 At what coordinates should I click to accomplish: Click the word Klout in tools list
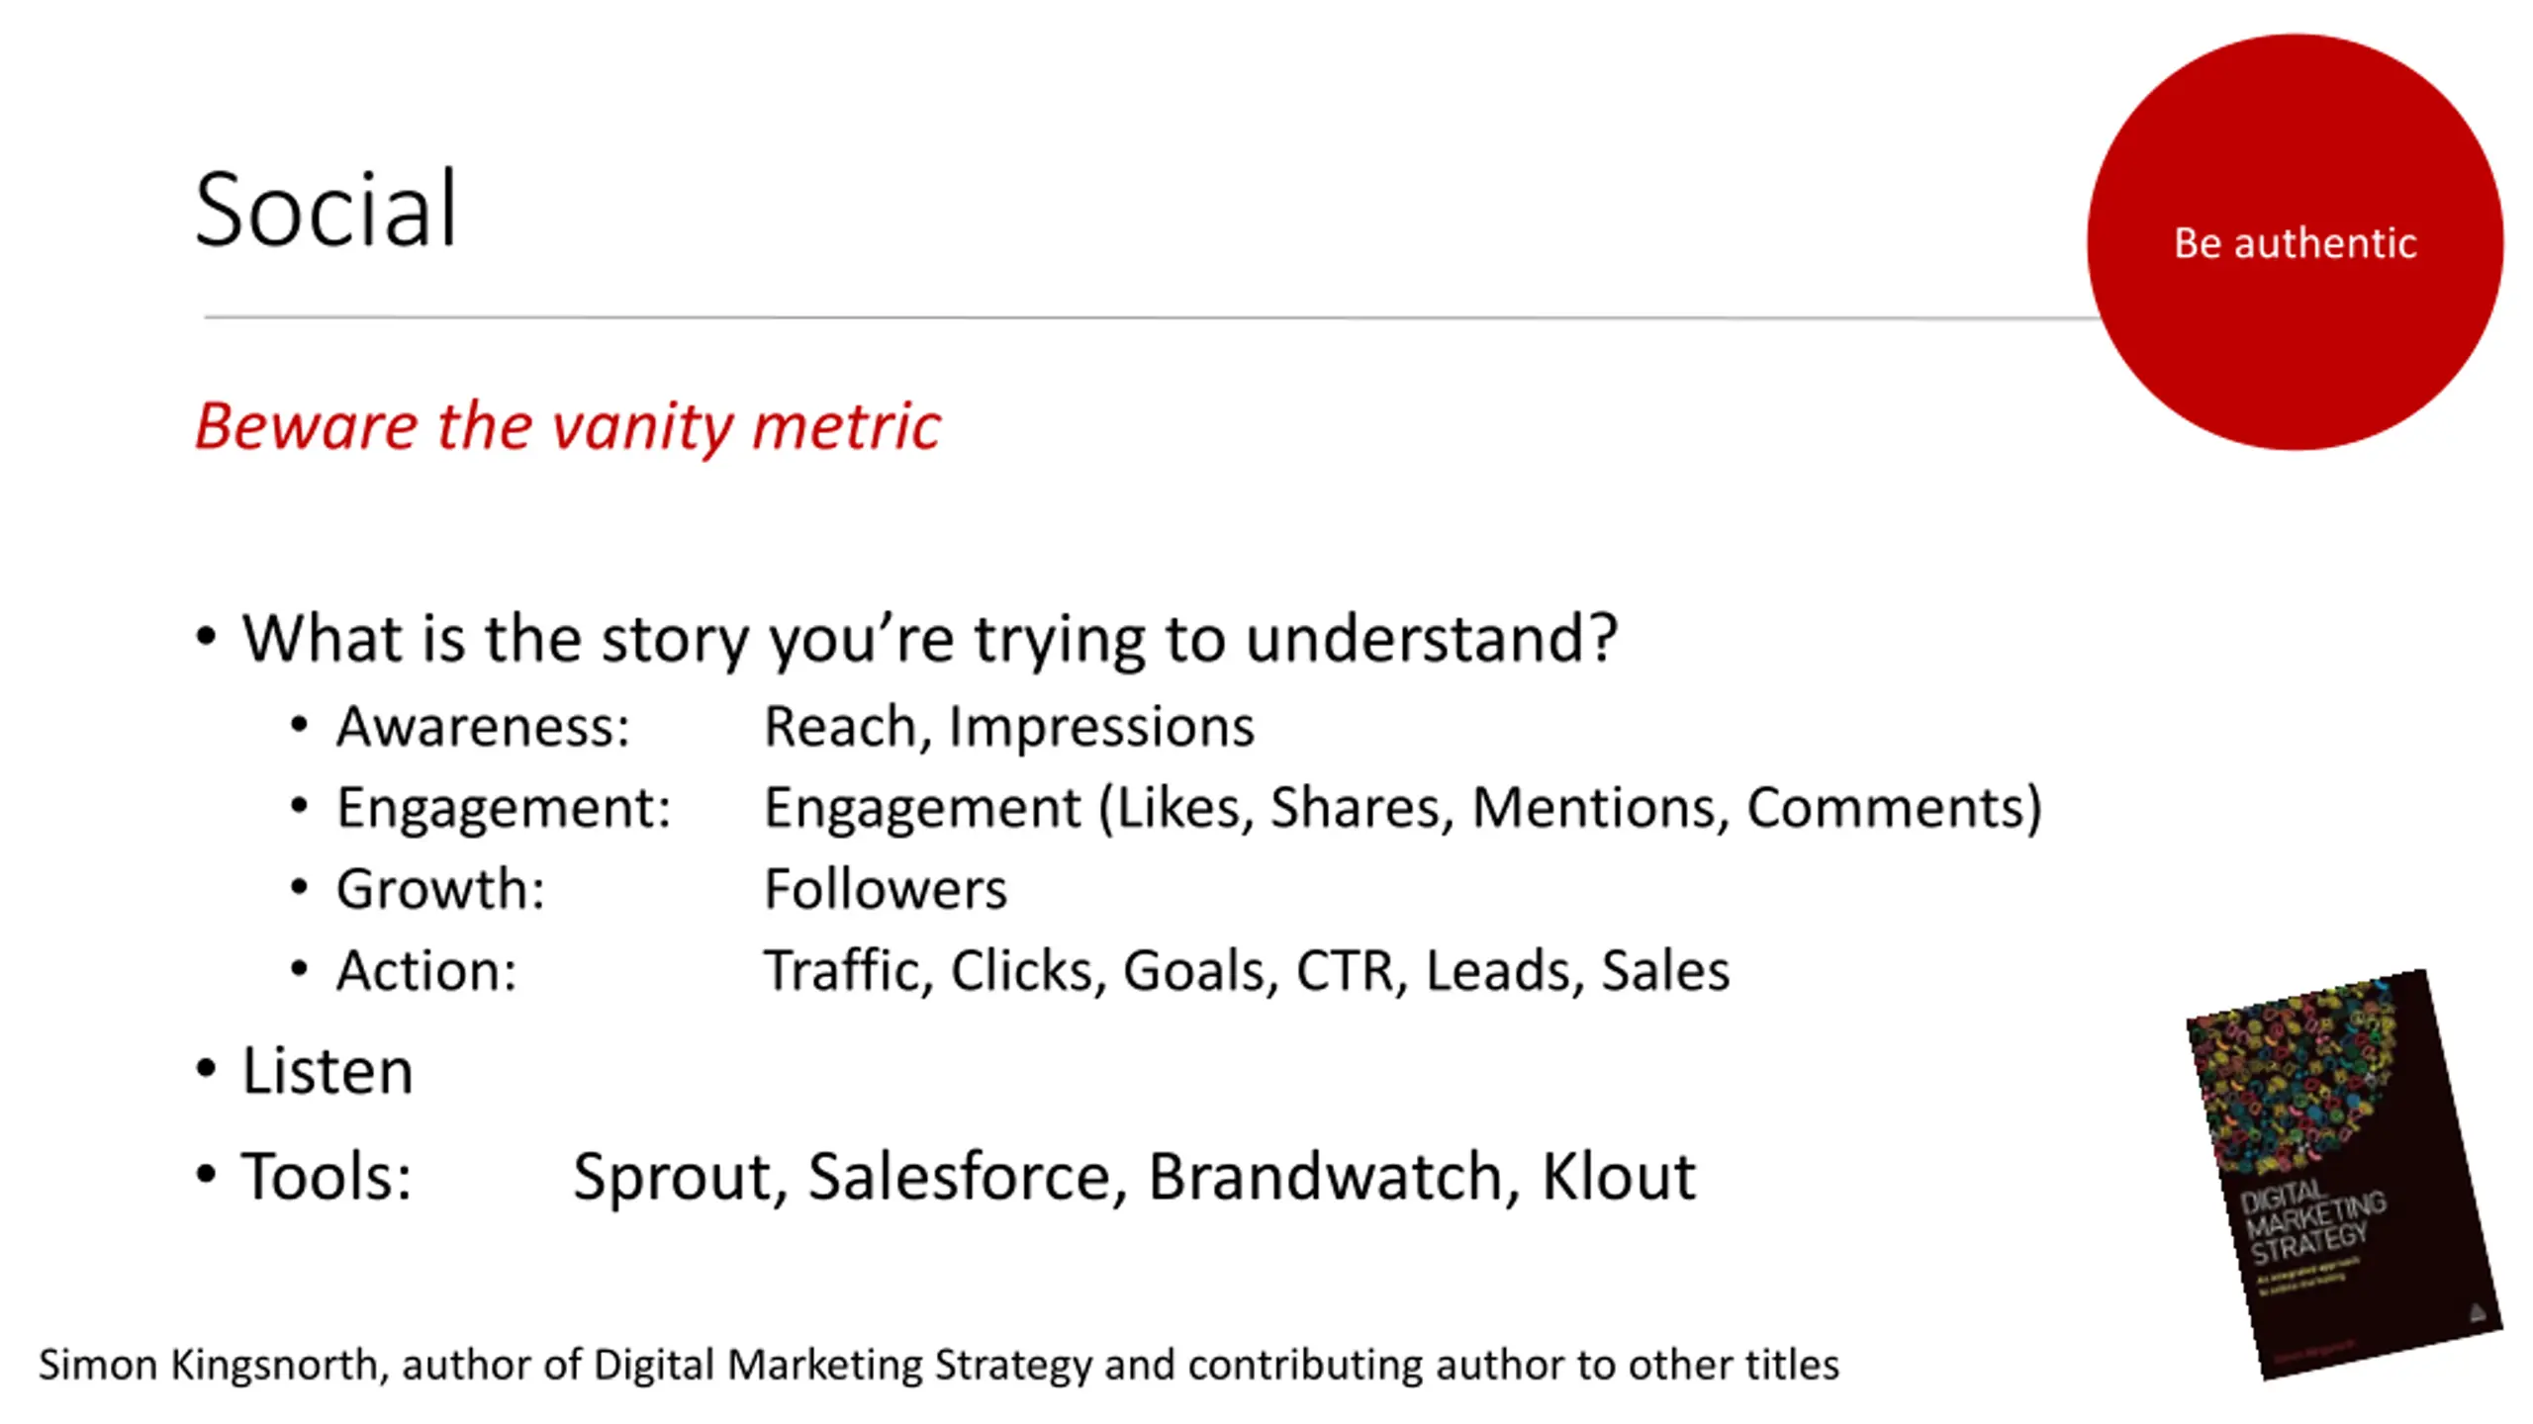tap(1619, 1177)
